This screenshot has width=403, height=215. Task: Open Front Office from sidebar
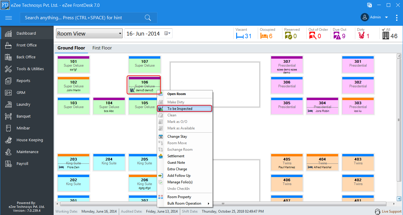(x=27, y=45)
